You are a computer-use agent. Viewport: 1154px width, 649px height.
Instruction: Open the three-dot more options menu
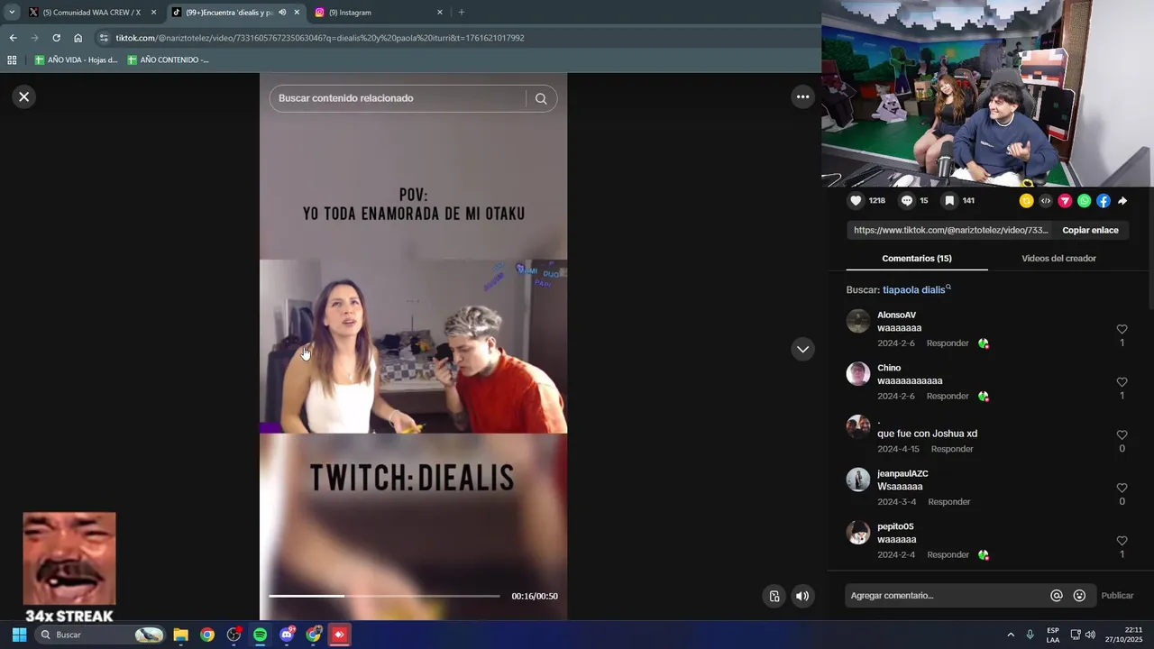(x=802, y=96)
